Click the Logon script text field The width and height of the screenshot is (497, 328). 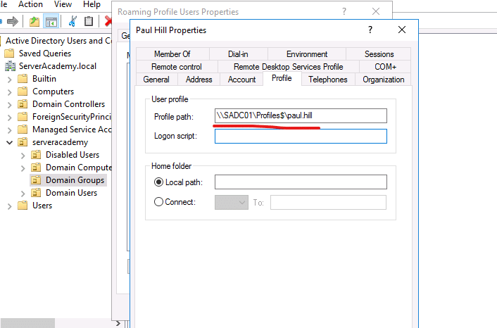click(x=301, y=137)
